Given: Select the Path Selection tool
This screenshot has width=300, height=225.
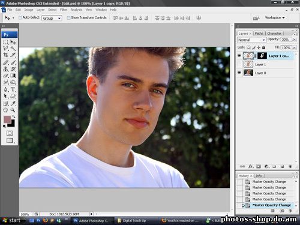Looking at the screenshot, I should tap(5, 96).
